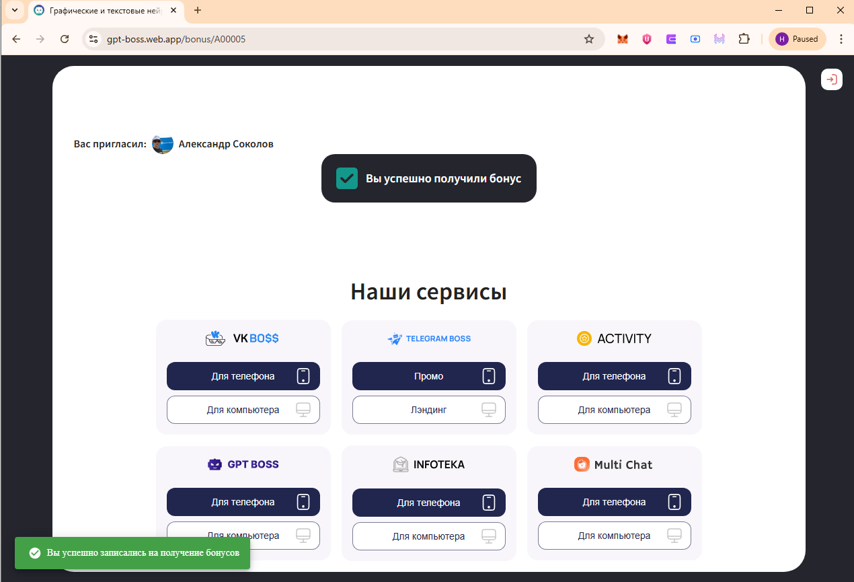
Task: Click the green success notification toast
Action: coord(132,553)
